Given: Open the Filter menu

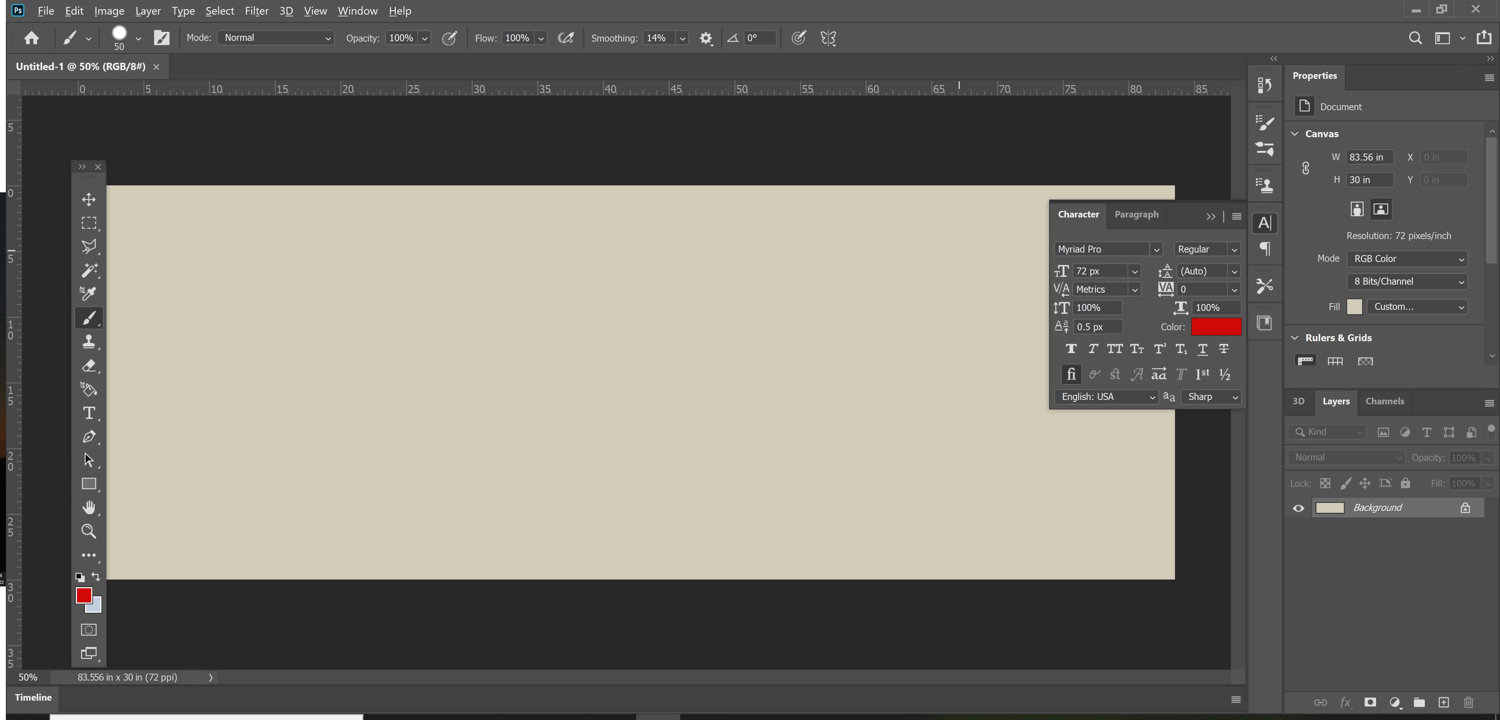Looking at the screenshot, I should (256, 11).
